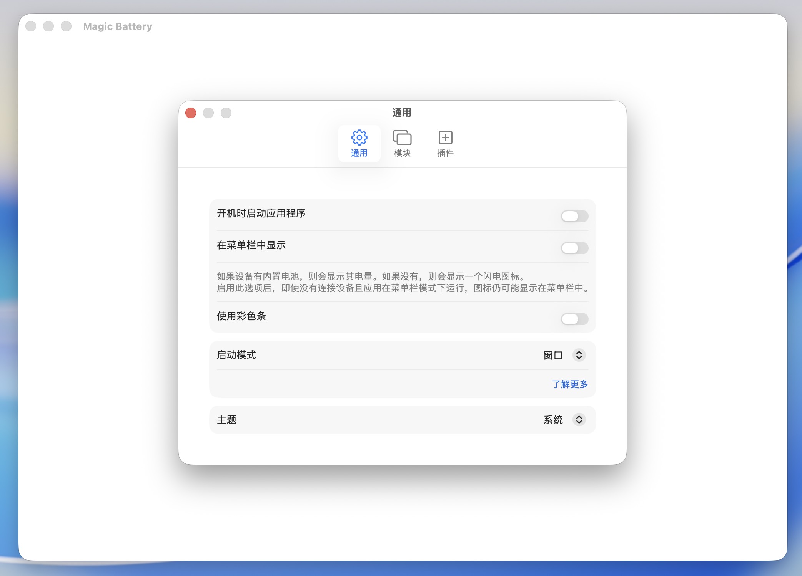
Task: Enable 开机时启动应用程序
Action: [574, 216]
